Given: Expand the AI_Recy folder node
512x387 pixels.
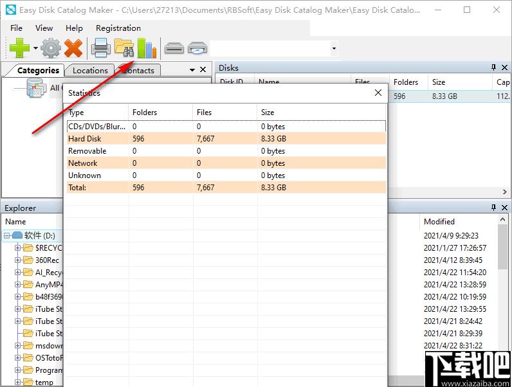Looking at the screenshot, I should pyautogui.click(x=17, y=272).
